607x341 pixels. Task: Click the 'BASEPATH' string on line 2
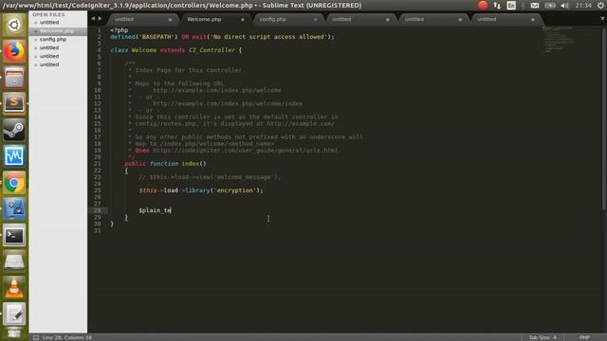point(156,37)
